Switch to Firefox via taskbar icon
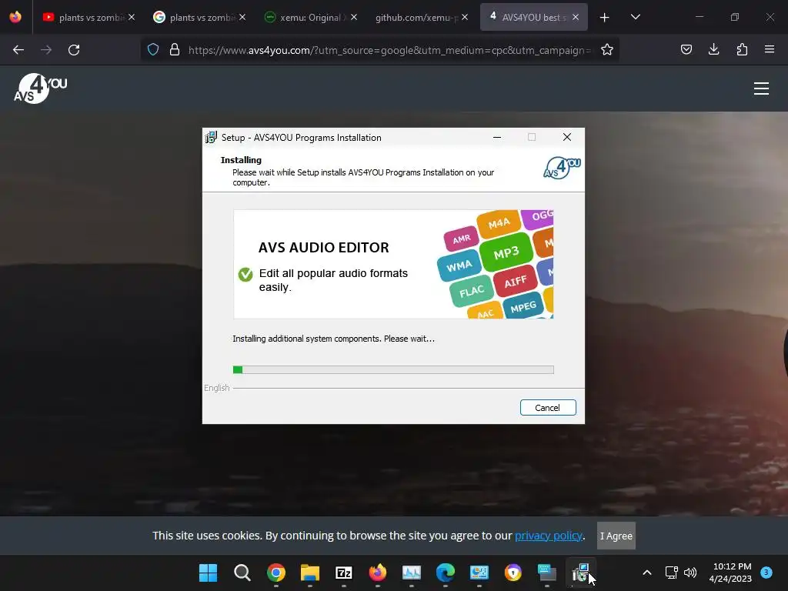 pos(378,573)
